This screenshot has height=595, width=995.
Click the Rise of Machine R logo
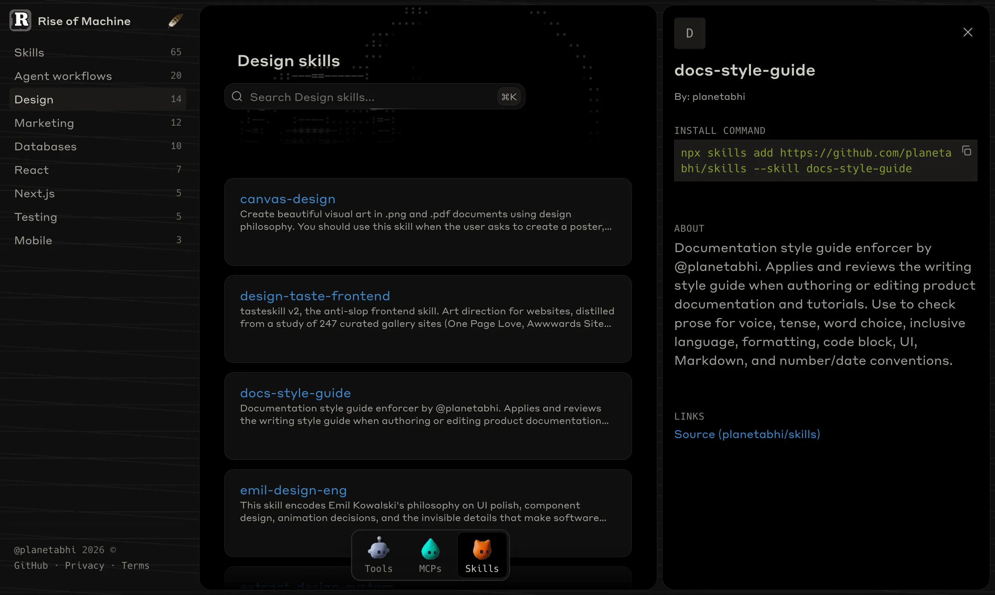pyautogui.click(x=20, y=20)
